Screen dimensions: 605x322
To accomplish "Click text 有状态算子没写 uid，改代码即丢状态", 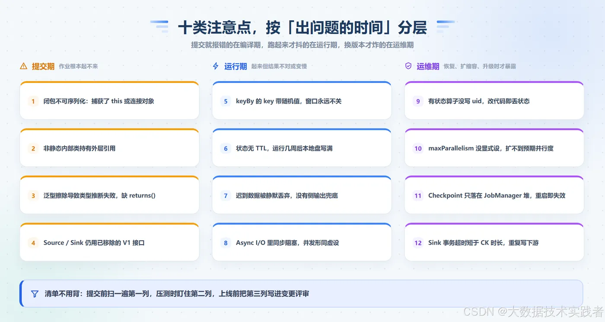I will (479, 101).
